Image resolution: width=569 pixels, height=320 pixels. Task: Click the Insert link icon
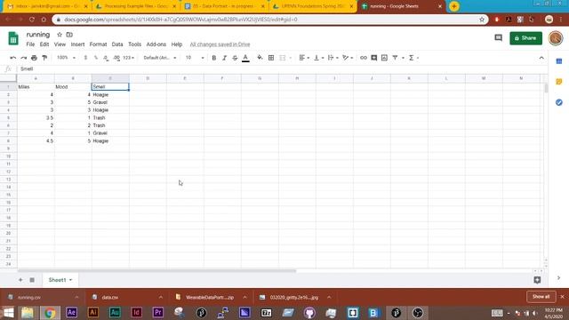point(364,58)
